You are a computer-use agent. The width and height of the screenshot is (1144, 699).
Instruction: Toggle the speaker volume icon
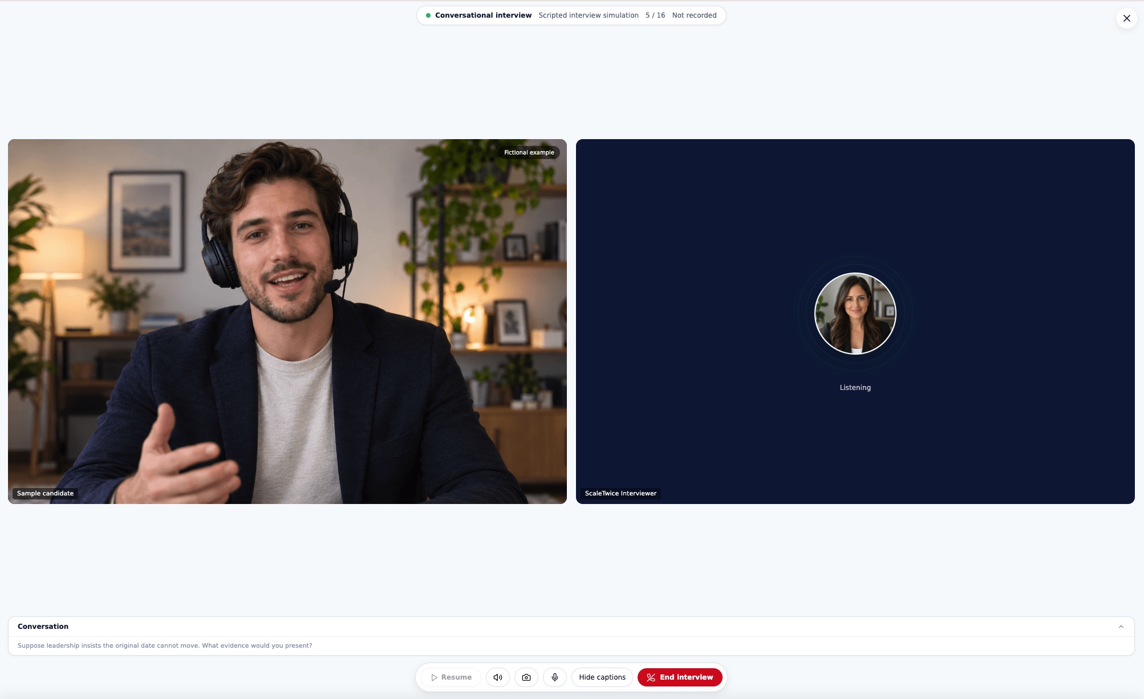click(x=498, y=677)
